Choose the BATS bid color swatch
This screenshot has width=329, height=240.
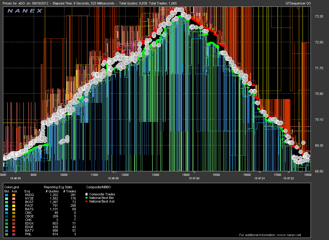[7, 209]
